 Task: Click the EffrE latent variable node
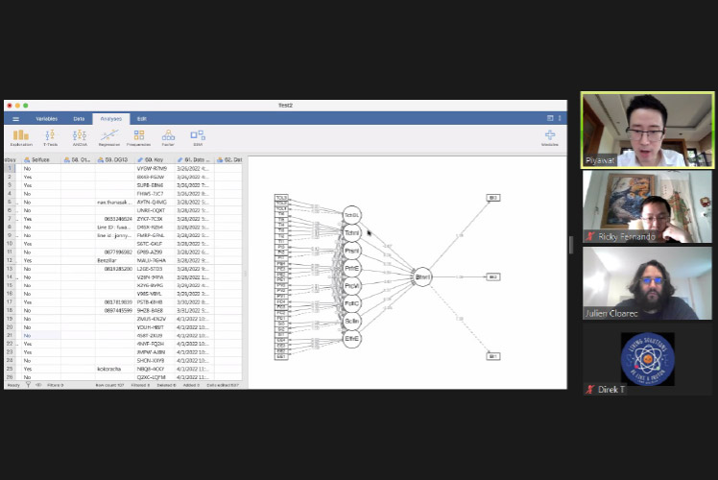click(x=351, y=339)
